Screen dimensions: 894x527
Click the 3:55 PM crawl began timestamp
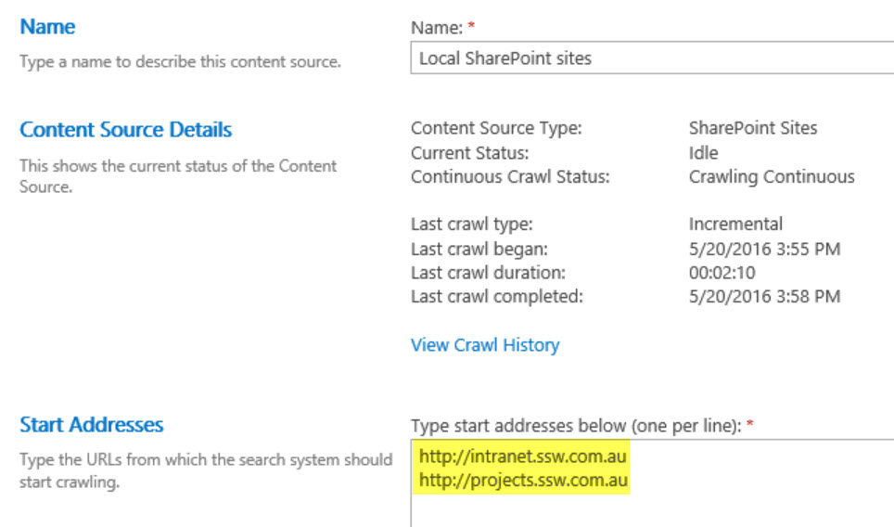pos(764,249)
